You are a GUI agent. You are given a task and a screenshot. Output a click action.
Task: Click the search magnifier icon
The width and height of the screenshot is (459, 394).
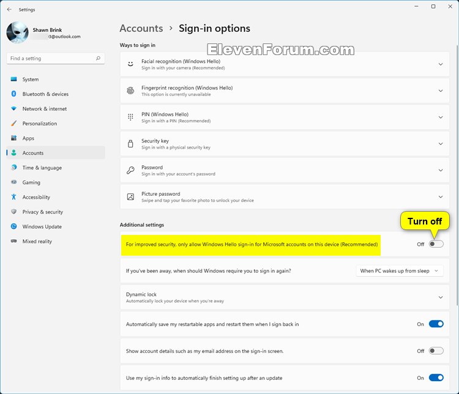click(x=98, y=58)
